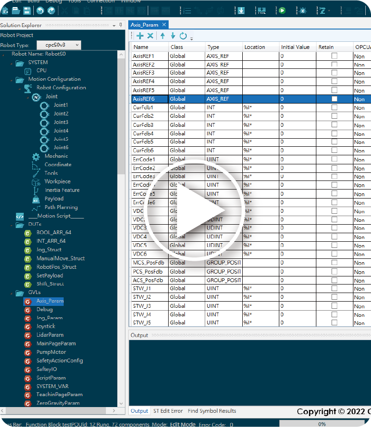Screen dimensions: 371x427
Task: Click the add variable plus icon
Action: [140, 36]
